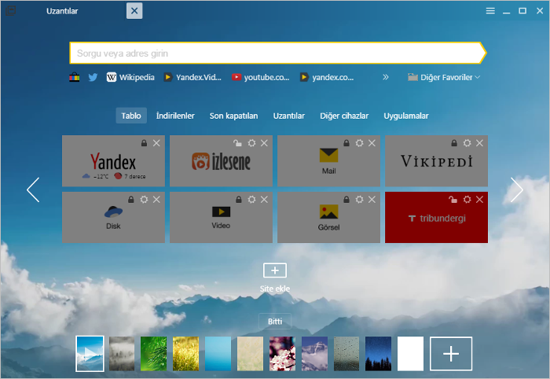550x379 pixels.
Task: Edit Video tile with gear icon
Action: click(251, 200)
